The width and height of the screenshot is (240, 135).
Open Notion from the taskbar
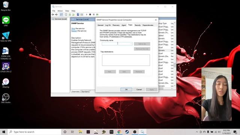(111, 132)
